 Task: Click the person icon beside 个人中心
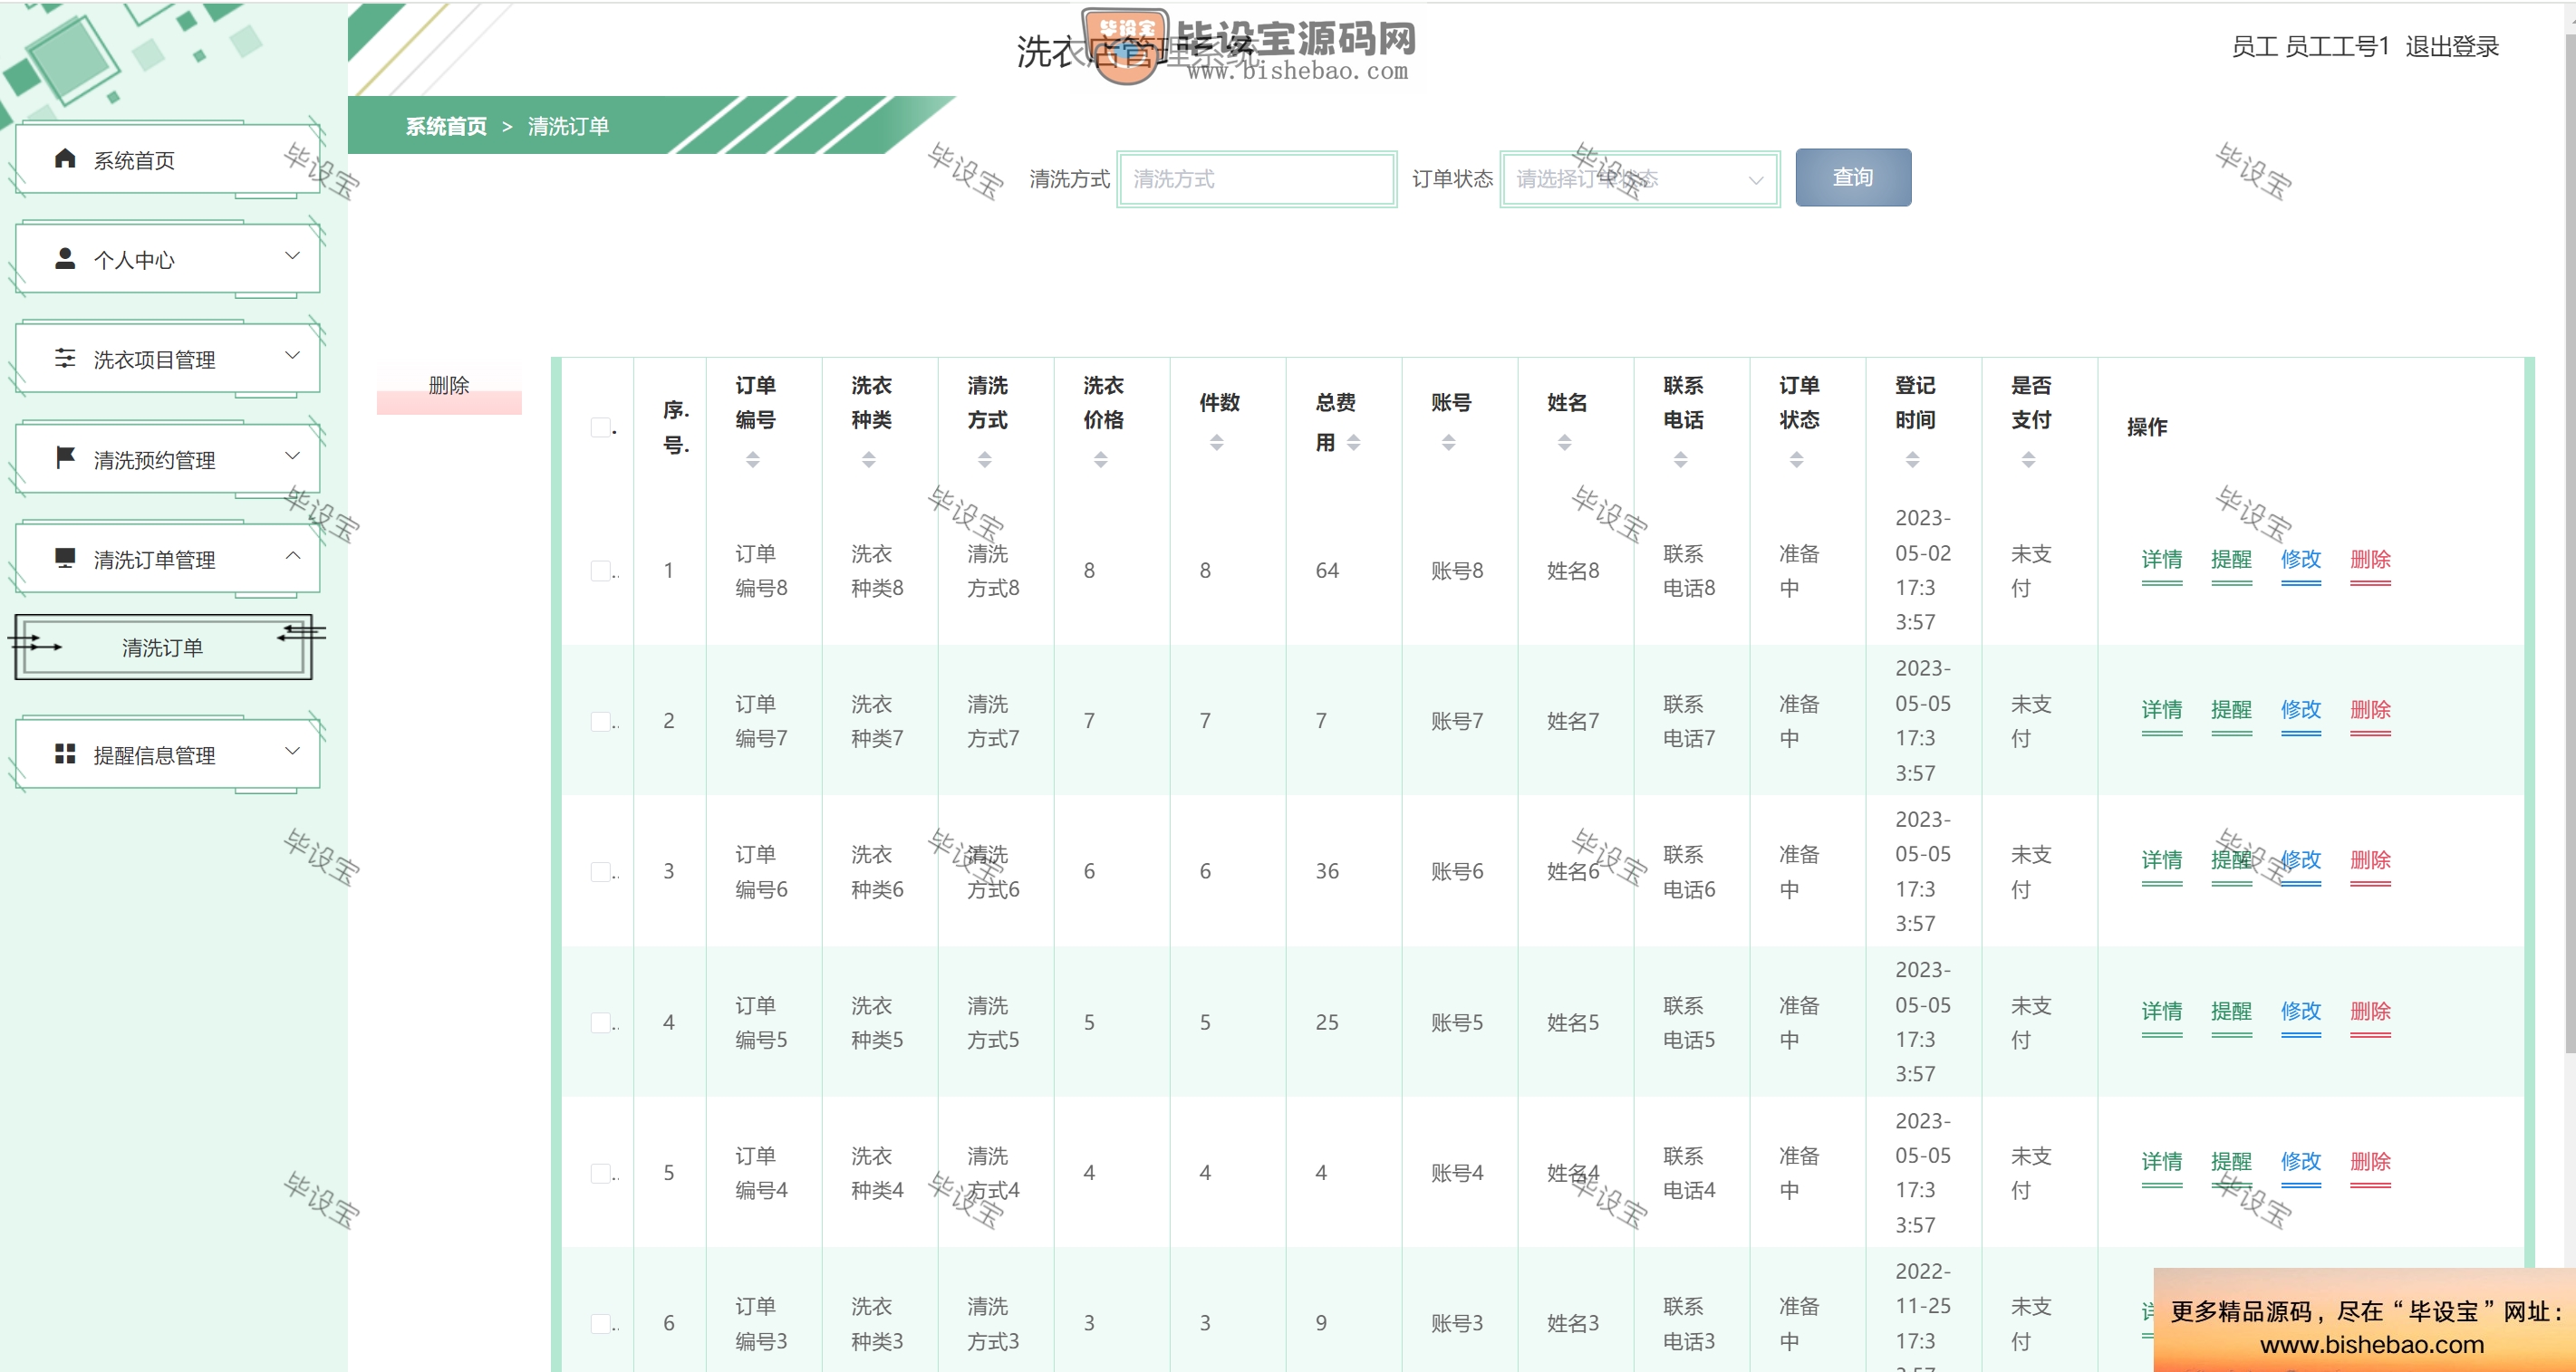point(65,258)
